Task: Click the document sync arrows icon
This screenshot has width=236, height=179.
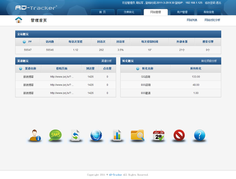Action: [76, 135]
